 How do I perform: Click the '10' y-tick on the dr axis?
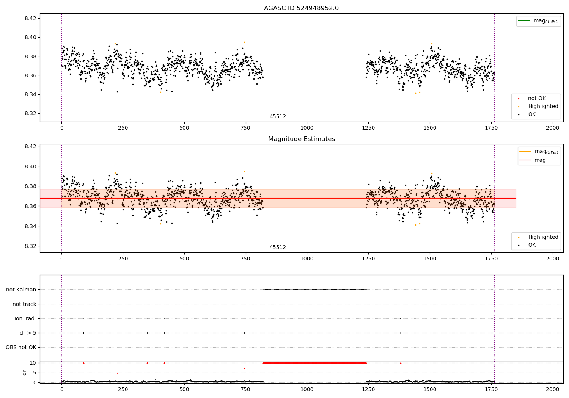[33, 363]
